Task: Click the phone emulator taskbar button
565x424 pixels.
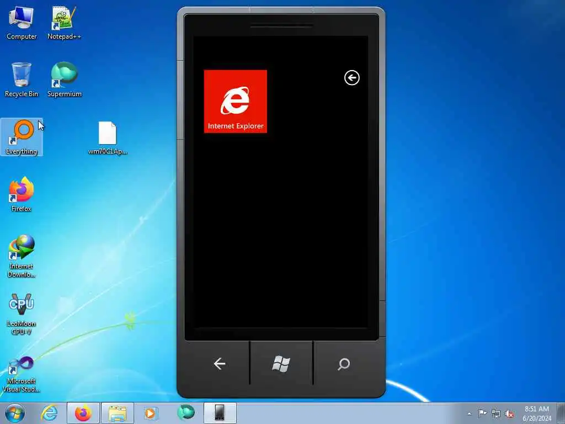Action: click(x=220, y=413)
